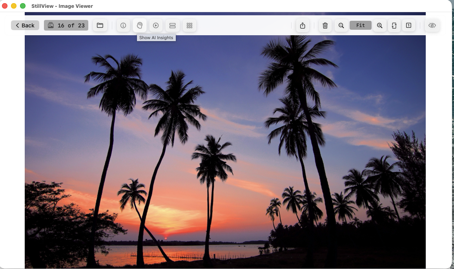This screenshot has height=269, width=454.
Task: Open the folder browser icon
Action: coord(100,25)
